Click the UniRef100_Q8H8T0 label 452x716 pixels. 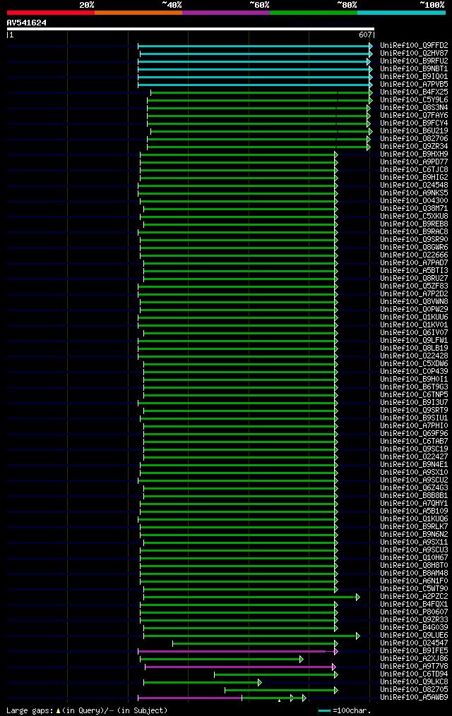414,565
